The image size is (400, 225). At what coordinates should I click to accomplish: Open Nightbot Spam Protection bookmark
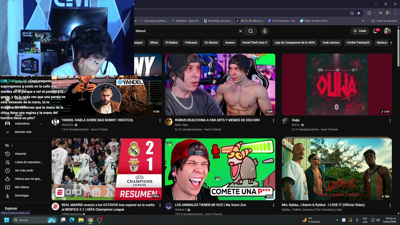(186, 21)
